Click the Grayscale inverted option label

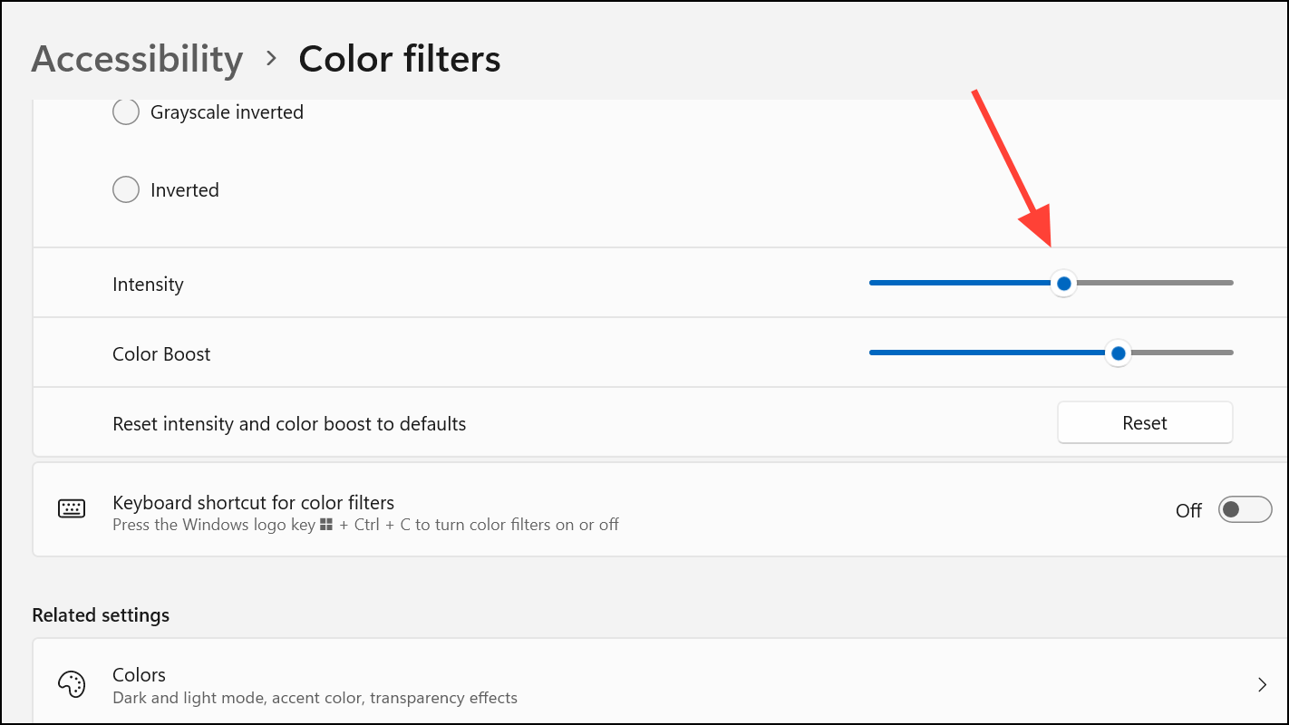pyautogui.click(x=227, y=112)
